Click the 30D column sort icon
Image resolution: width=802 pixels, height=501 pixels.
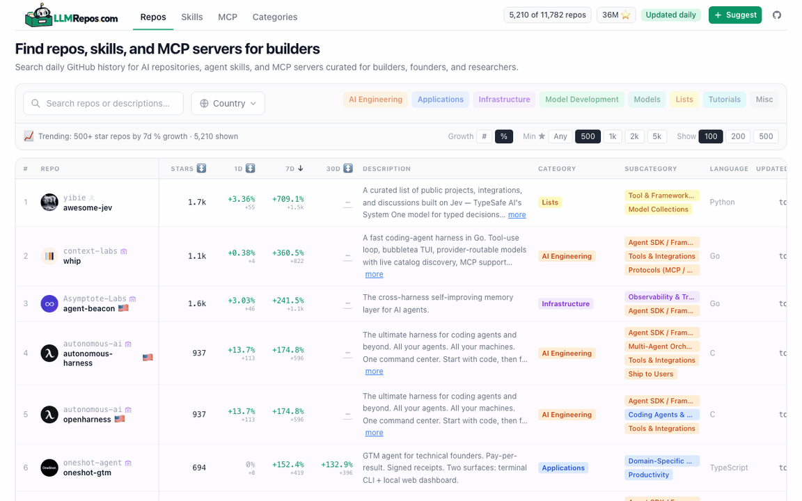tap(348, 168)
